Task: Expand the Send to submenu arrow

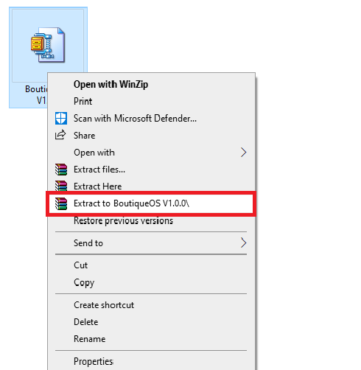Action: click(243, 242)
